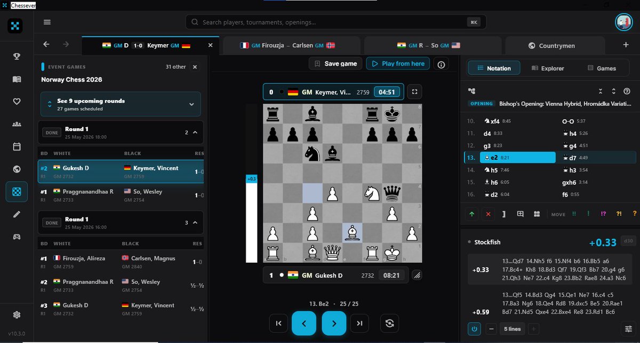Open the variation tree icon
640x343 pixels.
(471, 92)
